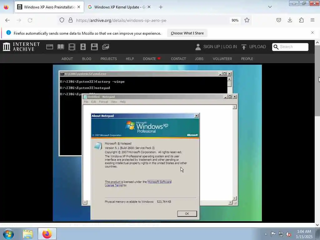The width and height of the screenshot is (320, 240).
Task: Open the DONATE nav item
Action: (x=152, y=59)
